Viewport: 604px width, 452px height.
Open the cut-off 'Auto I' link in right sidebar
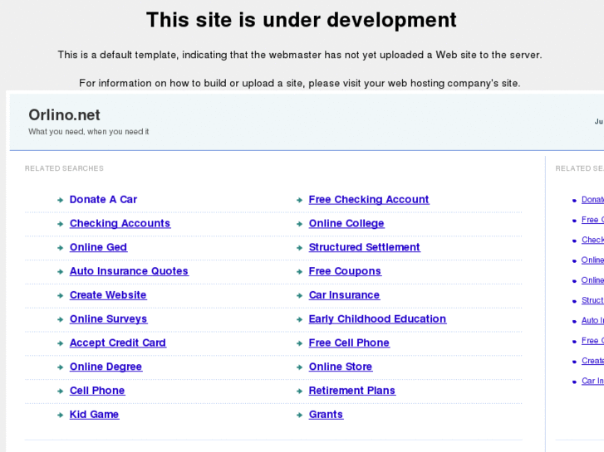592,320
